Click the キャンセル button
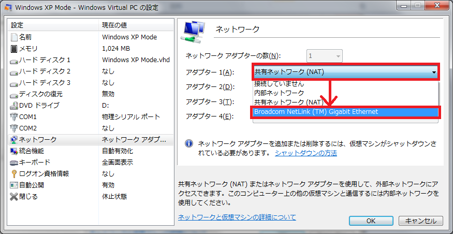The width and height of the screenshot is (453, 234). [x=420, y=221]
